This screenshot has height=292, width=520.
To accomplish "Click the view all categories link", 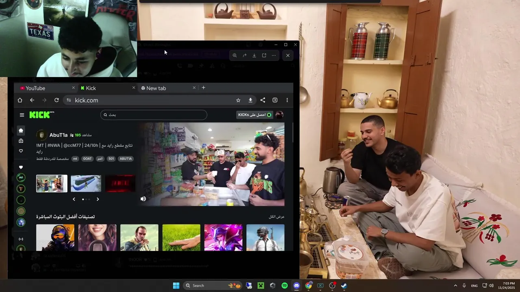I will pyautogui.click(x=277, y=217).
